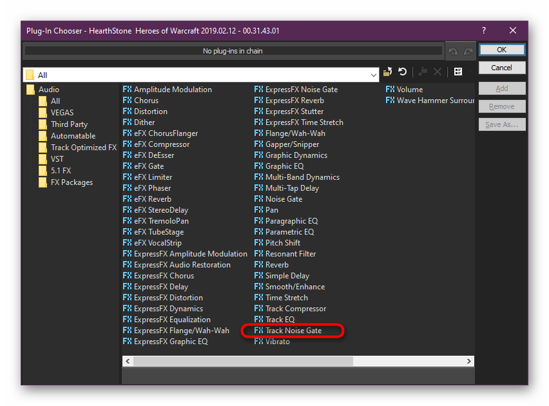The height and width of the screenshot is (406, 549).
Task: Pick the eFX Compressor plug-in
Action: point(161,144)
